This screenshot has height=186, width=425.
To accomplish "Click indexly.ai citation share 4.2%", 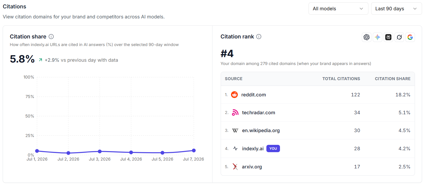I will point(404,149).
